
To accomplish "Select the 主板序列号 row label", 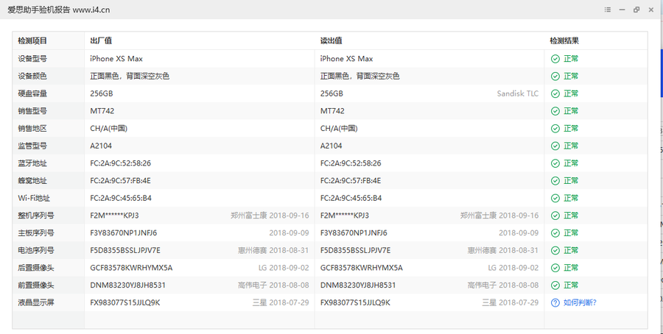I will pos(36,233).
